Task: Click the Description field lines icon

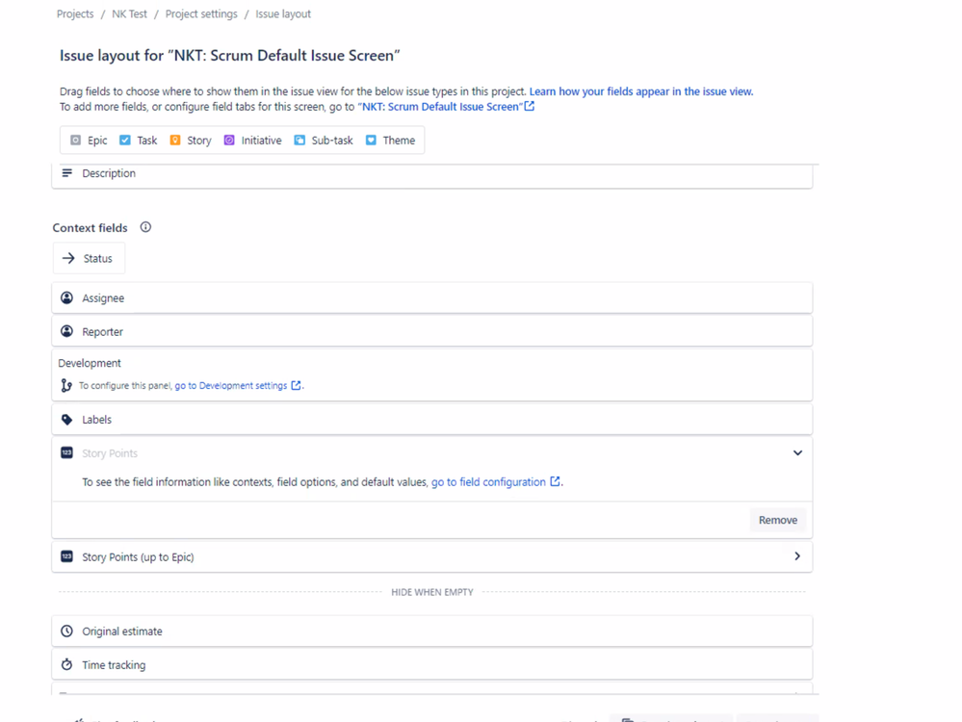Action: click(66, 173)
